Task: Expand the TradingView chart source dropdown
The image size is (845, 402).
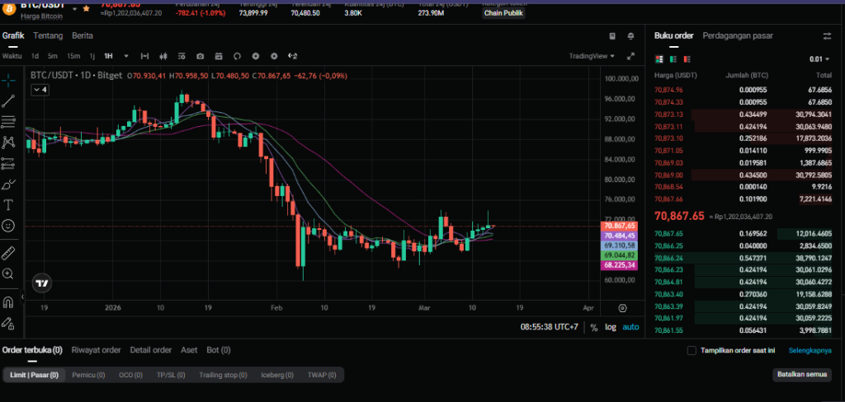Action: [592, 56]
